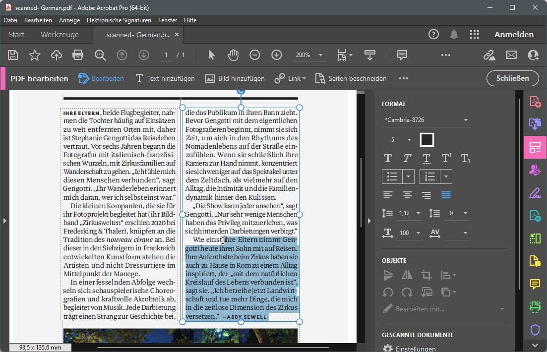Open the comment tool from the toolbar
The width and height of the screenshot is (547, 352).
(x=402, y=55)
